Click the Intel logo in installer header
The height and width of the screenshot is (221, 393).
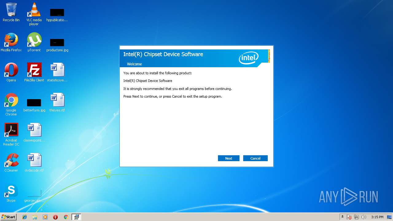click(249, 58)
